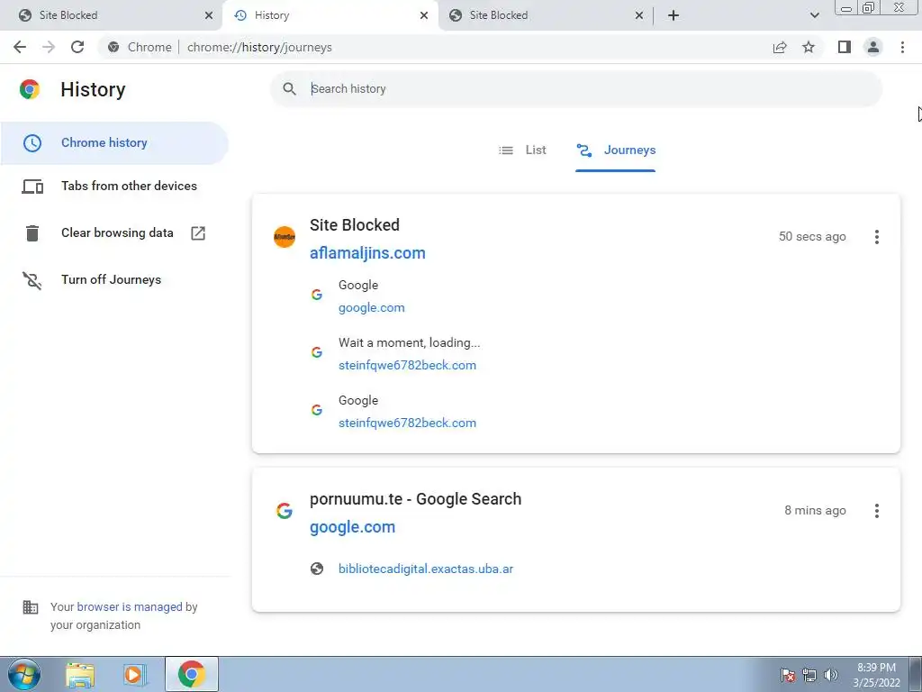Switch to the List view tab
Viewport: 922px width, 692px height.
522,150
